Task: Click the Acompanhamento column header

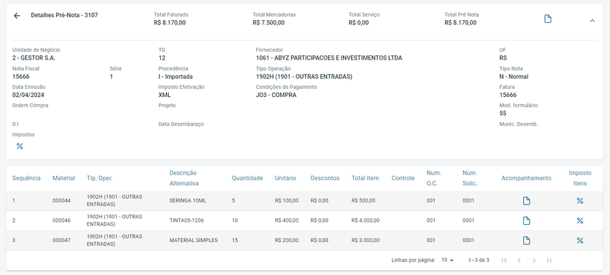Action: [x=526, y=178]
